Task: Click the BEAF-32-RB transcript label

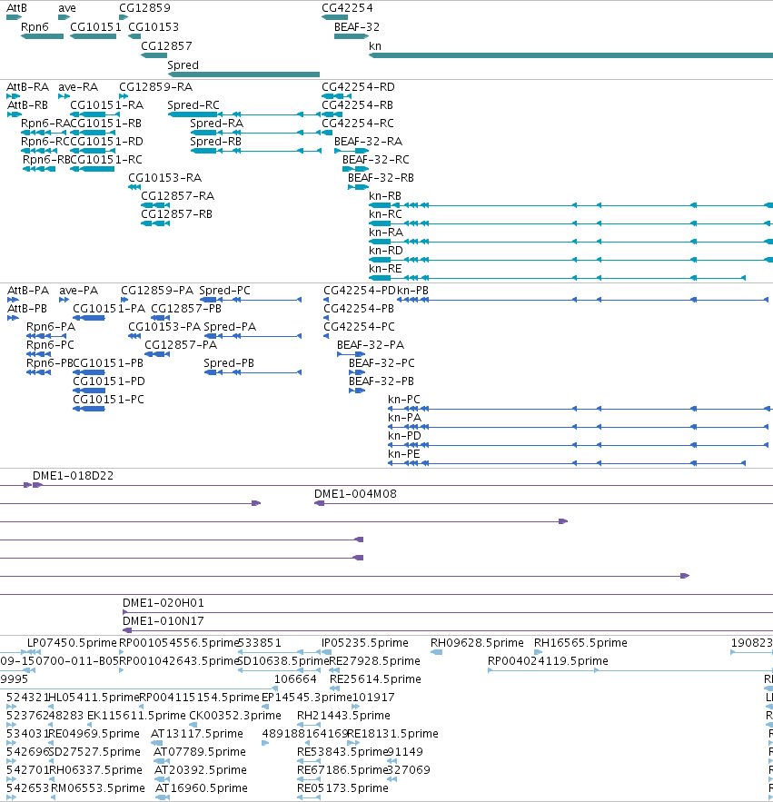Action: pos(381,178)
